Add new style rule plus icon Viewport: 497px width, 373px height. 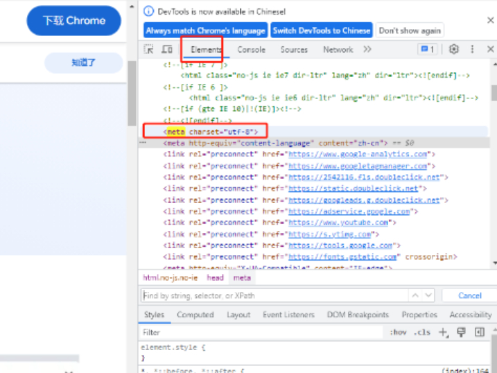click(444, 332)
